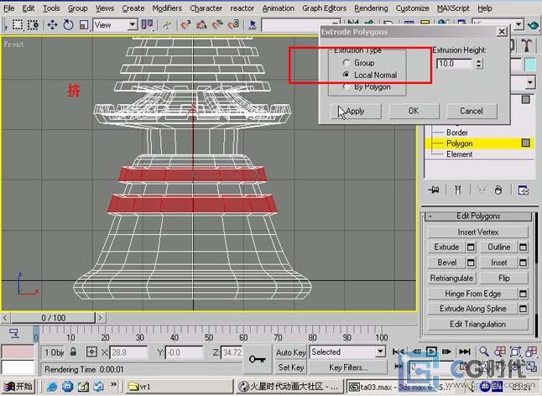Click the Retriangulate button
542x396 pixels.
tap(451, 279)
